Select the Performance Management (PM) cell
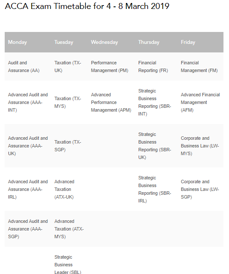The image size is (229, 274). point(110,66)
